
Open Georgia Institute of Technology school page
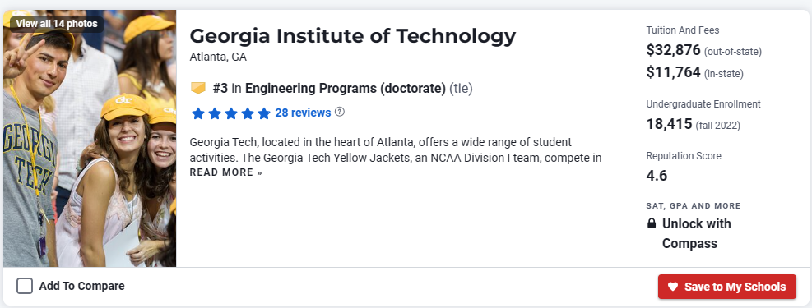click(353, 36)
